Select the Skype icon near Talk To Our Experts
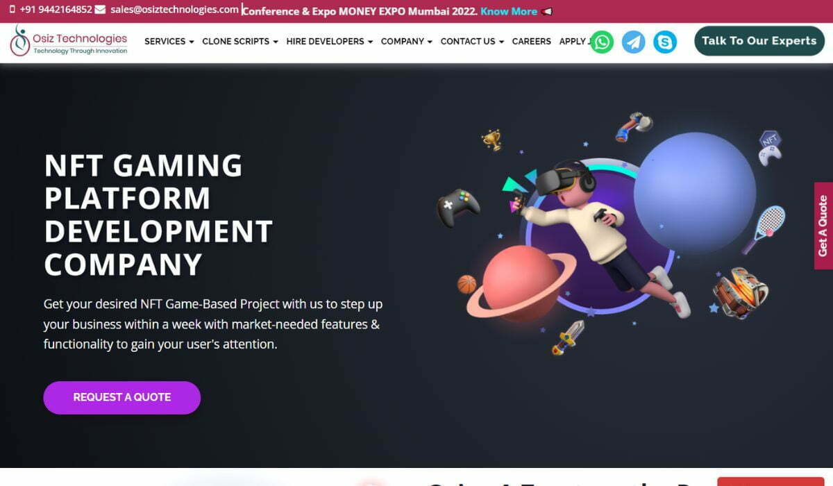The width and height of the screenshot is (833, 486). (666, 42)
